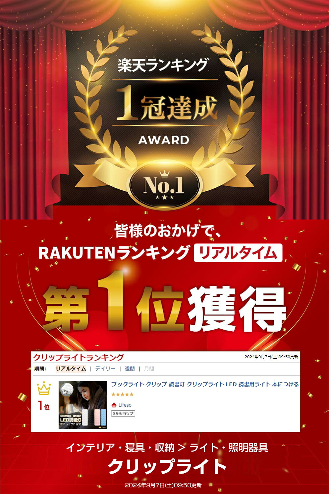Click the large クリップライト title

coord(167,466)
